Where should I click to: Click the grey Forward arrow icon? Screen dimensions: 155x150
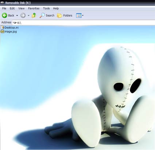point(23,16)
